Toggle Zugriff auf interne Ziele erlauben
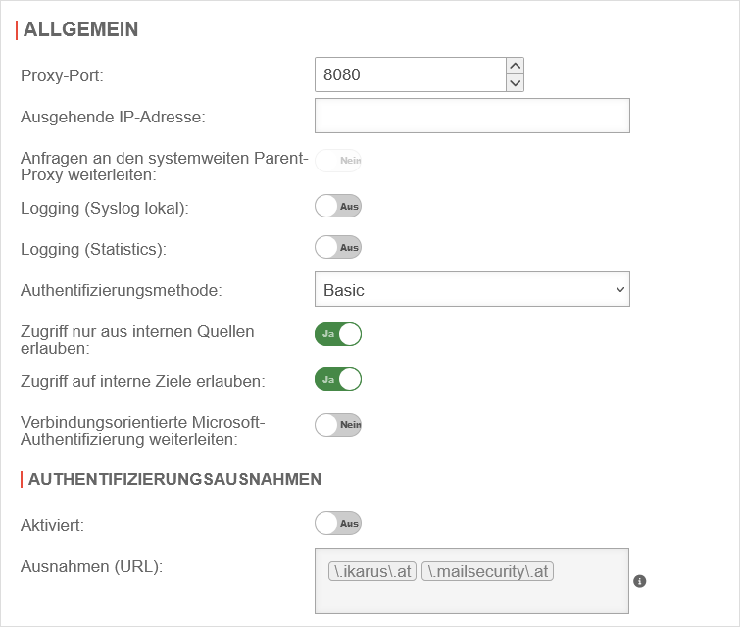The width and height of the screenshot is (740, 627). (x=338, y=379)
